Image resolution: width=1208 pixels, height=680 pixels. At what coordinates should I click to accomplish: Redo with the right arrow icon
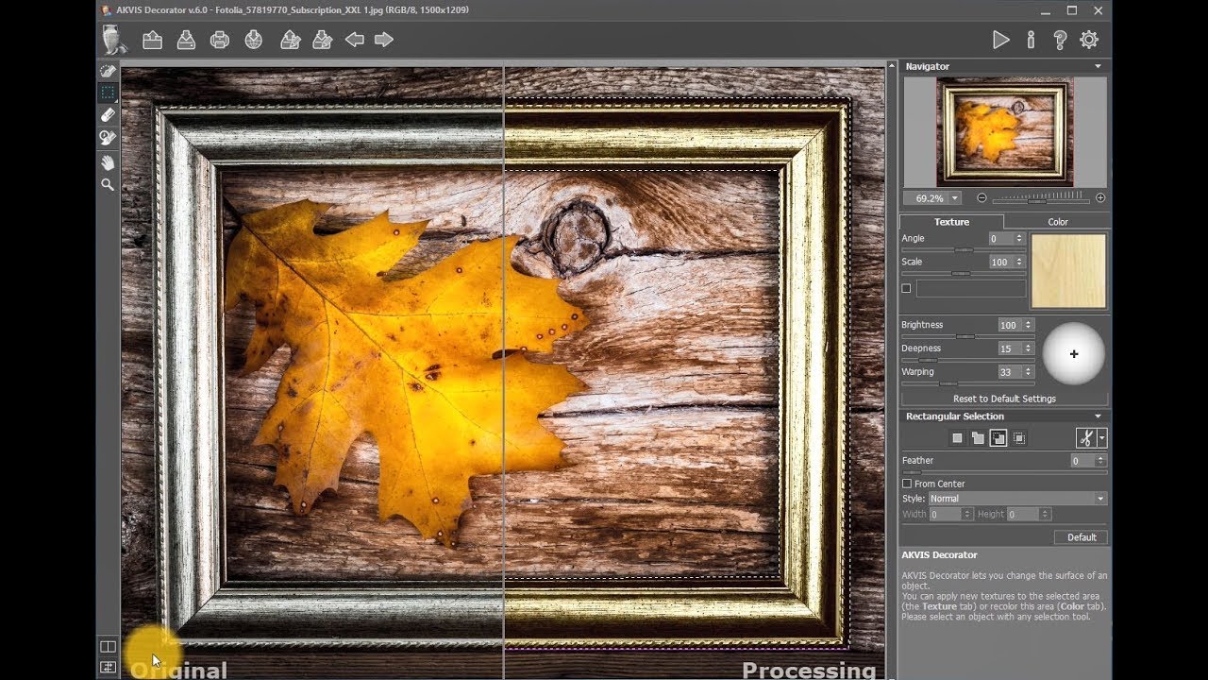coord(384,40)
